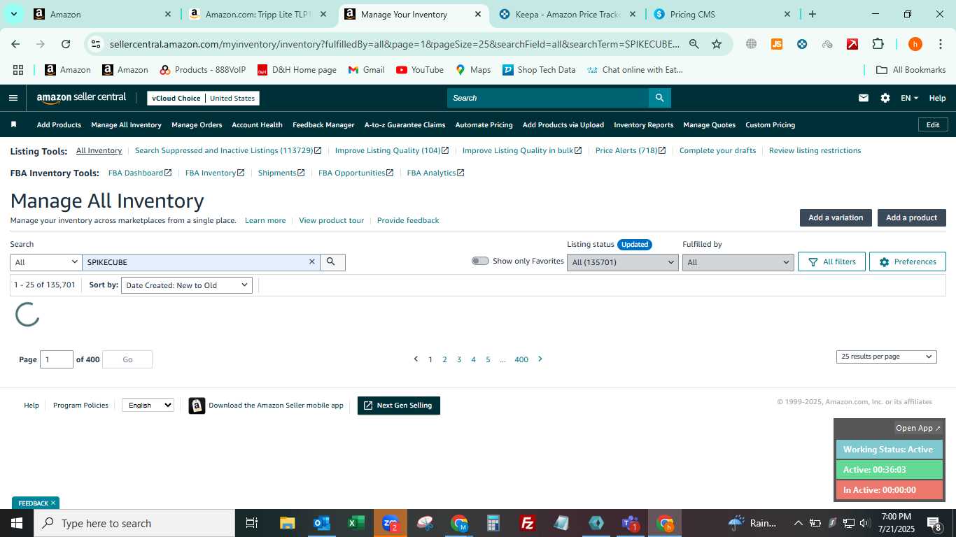Bookmark this page with the star

tap(717, 44)
